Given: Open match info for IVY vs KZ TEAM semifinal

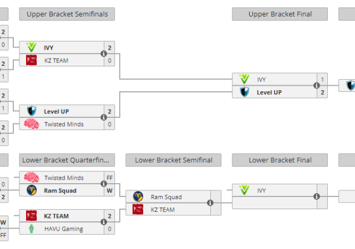Looking at the screenshot, I should tap(104, 54).
